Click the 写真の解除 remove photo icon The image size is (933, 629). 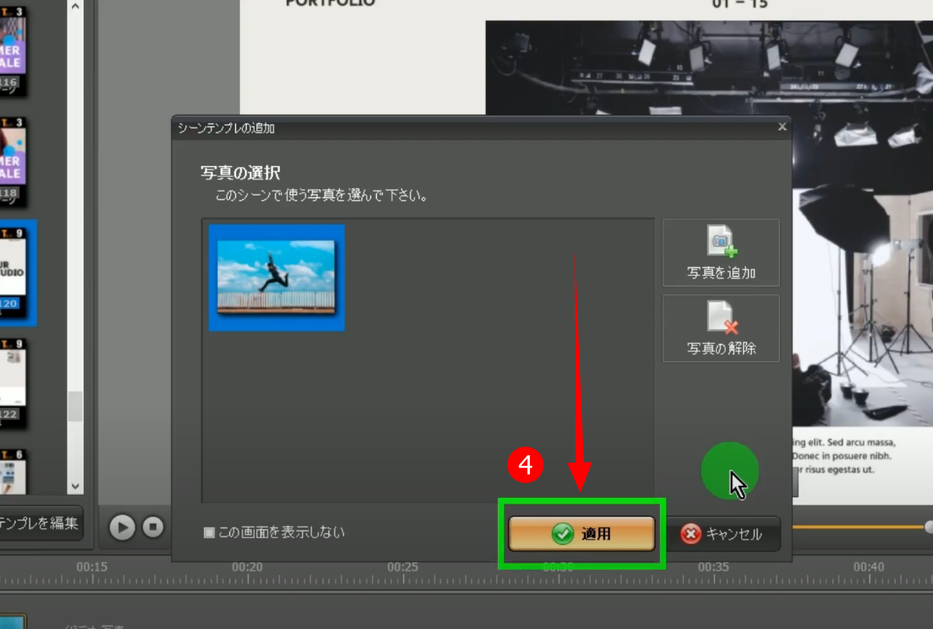(721, 318)
